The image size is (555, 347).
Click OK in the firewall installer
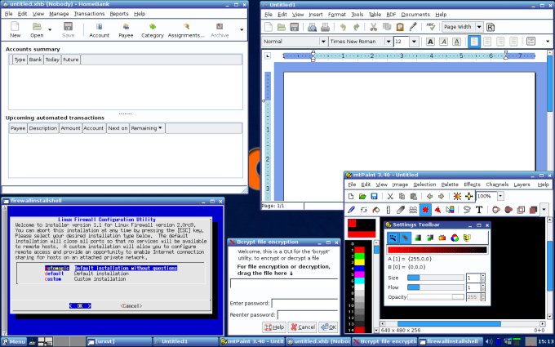tap(79, 305)
